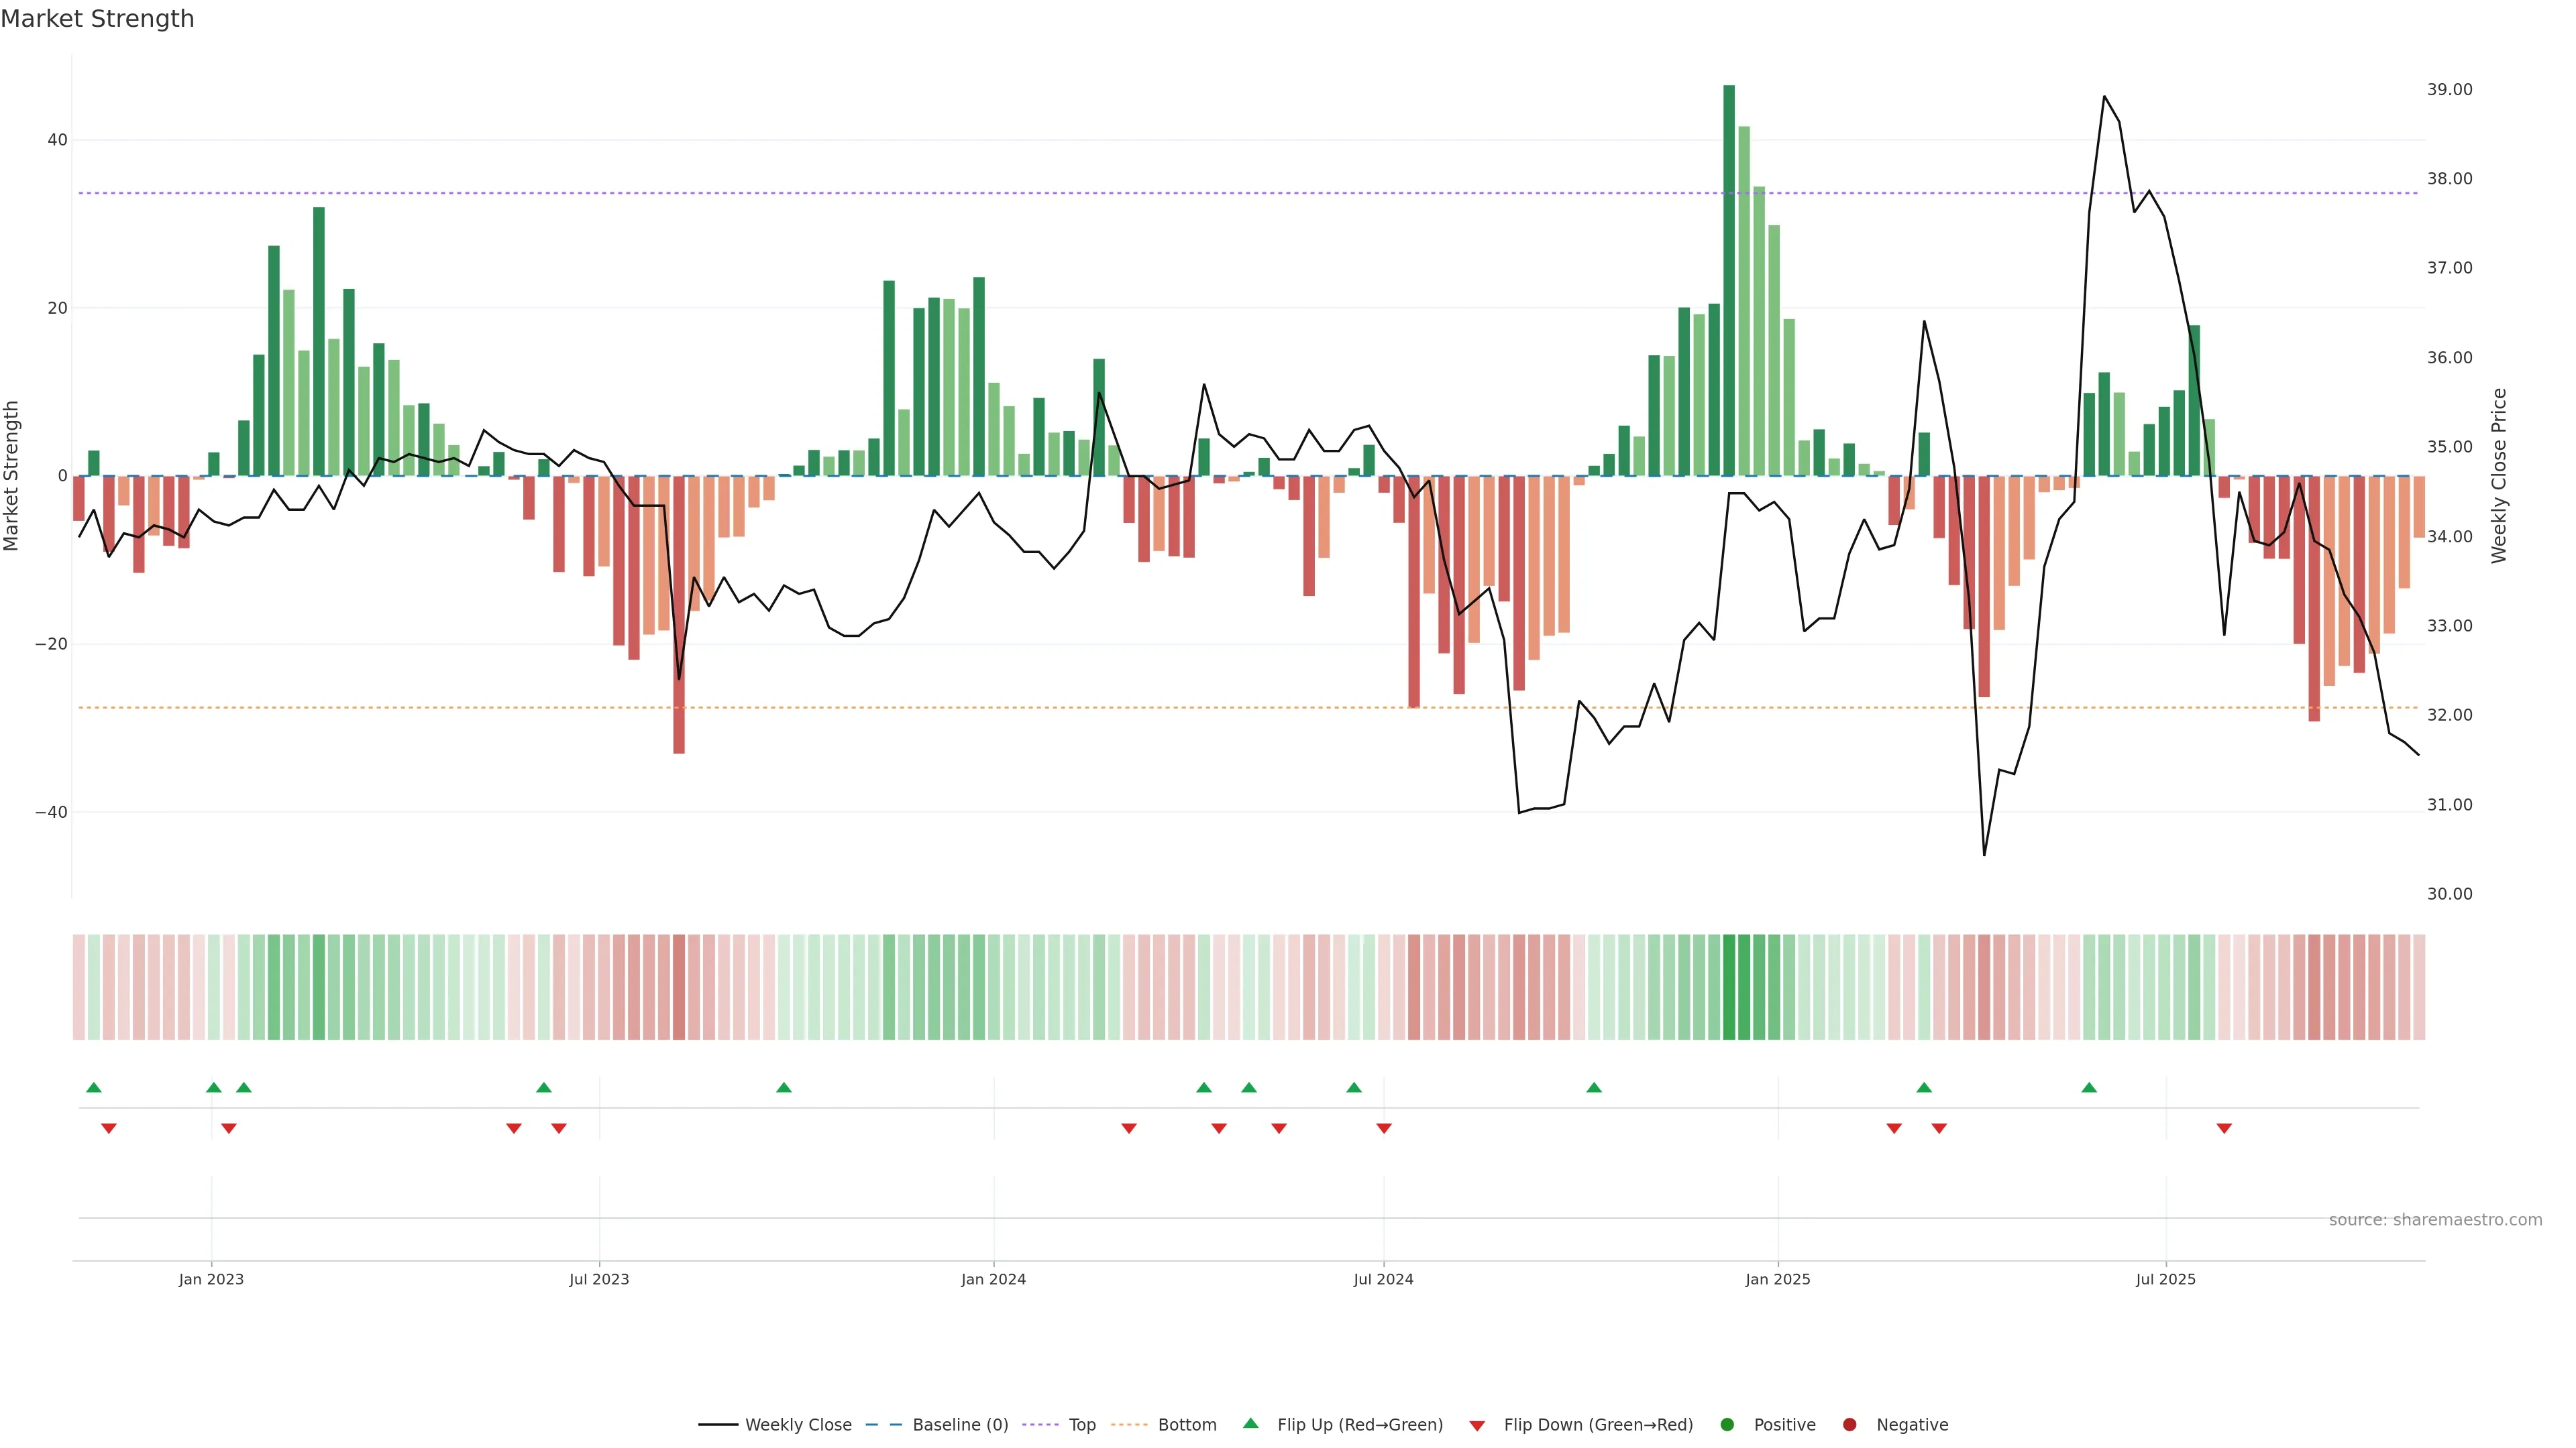This screenshot has height=1448, width=2576.
Task: Click the last green flip-up triangle marker
Action: (2089, 1087)
